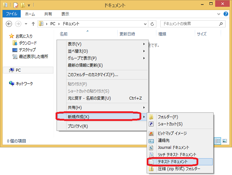
Task: Choose ショートカット(S) in the submenu
Action: (170, 124)
